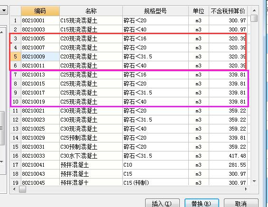Click price 339.81 in row 9
Screen dimensions: 268x207
[228, 93]
